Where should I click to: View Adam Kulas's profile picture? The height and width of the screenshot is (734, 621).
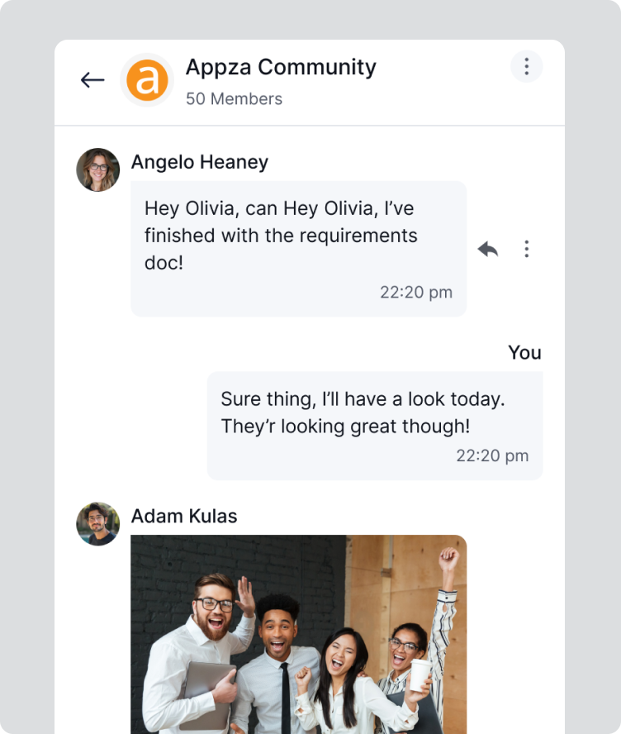coord(98,523)
